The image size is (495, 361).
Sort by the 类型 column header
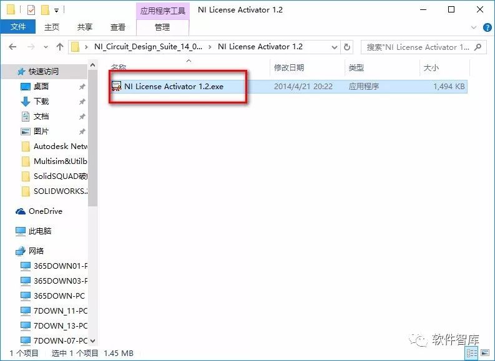coord(356,67)
